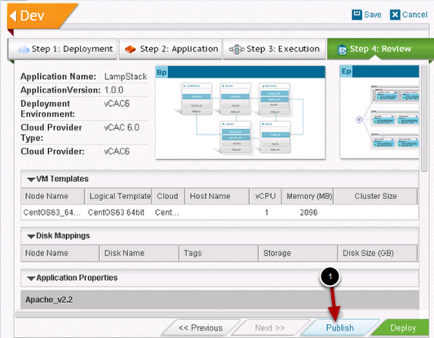Click the cloud icon in Step 1 tab

click(x=24, y=49)
